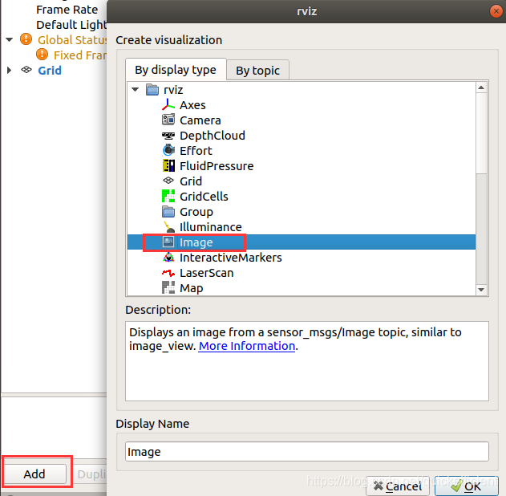Image resolution: width=506 pixels, height=496 pixels.
Task: Collapse the Global Status tree entry
Action: tap(10, 39)
